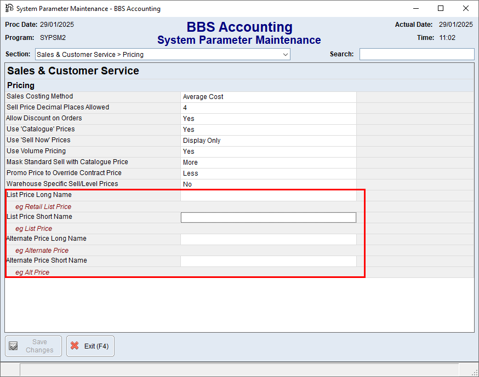The image size is (479, 377).
Task: Click the Save Changes disk icon
Action: 14,346
